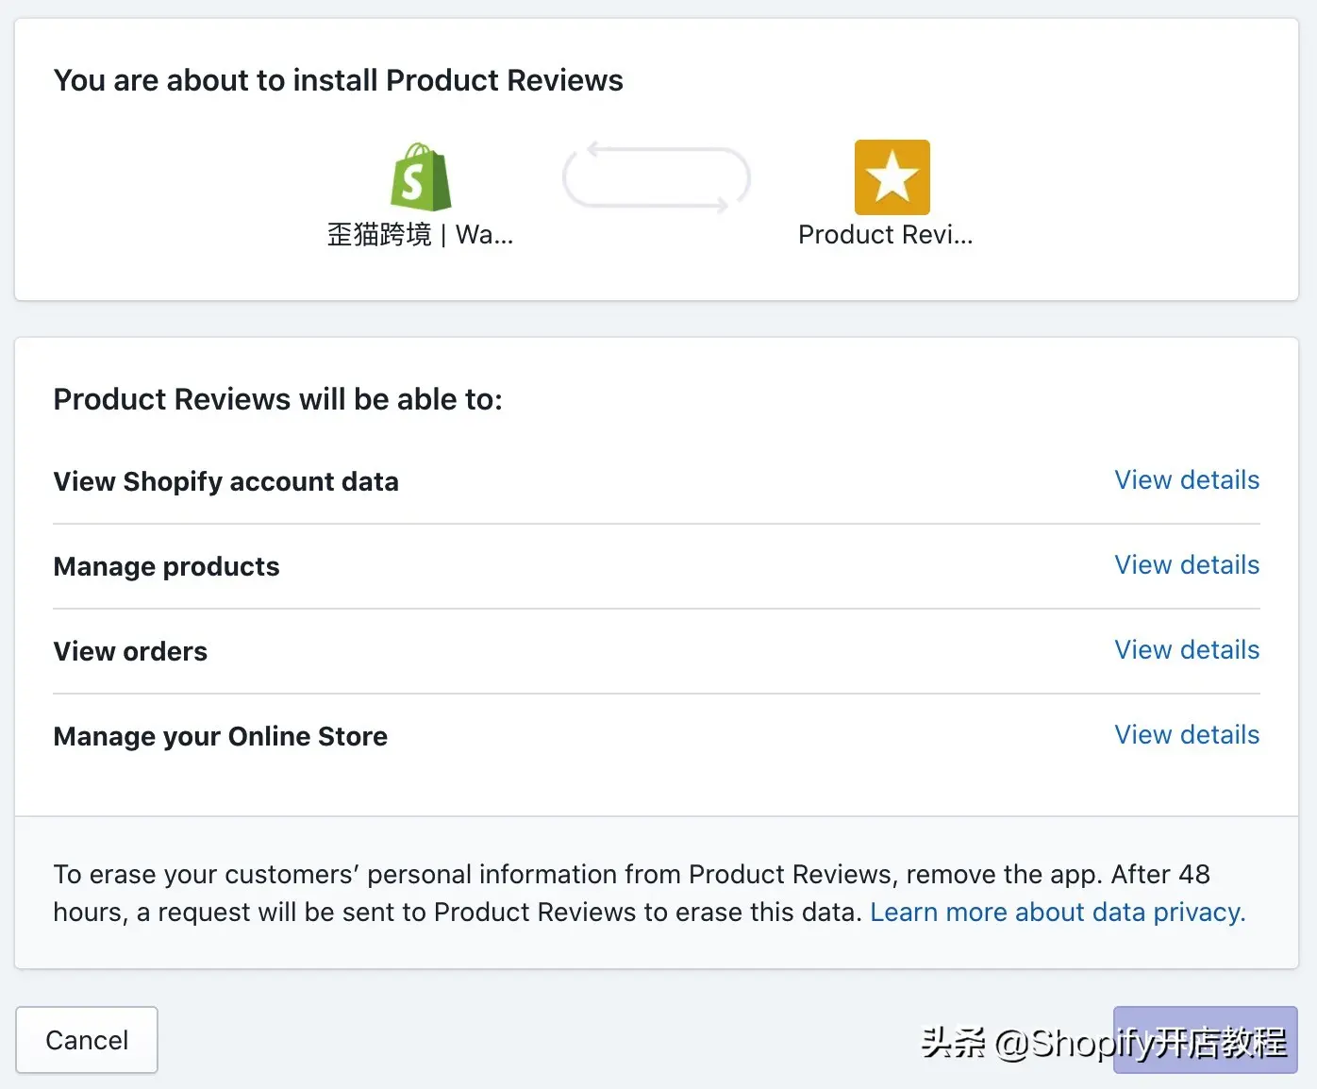Viewport: 1317px width, 1089px height.
Task: View details for Manage your Online Store
Action: pos(1187,735)
